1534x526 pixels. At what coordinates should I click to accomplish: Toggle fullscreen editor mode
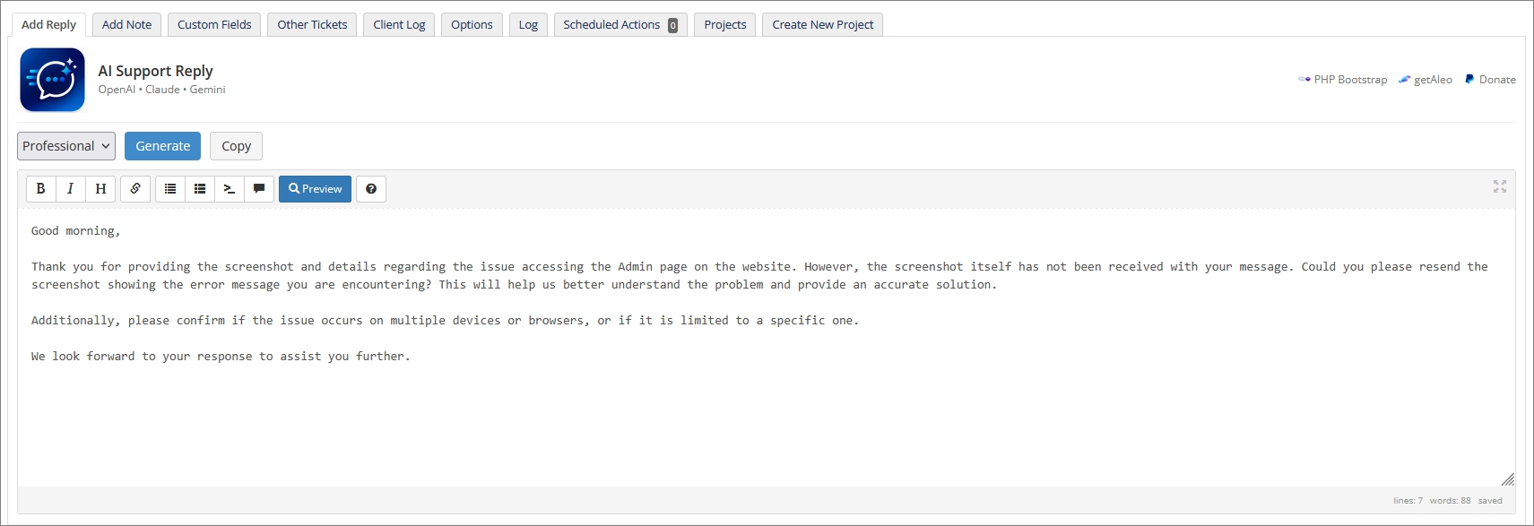[x=1499, y=186]
